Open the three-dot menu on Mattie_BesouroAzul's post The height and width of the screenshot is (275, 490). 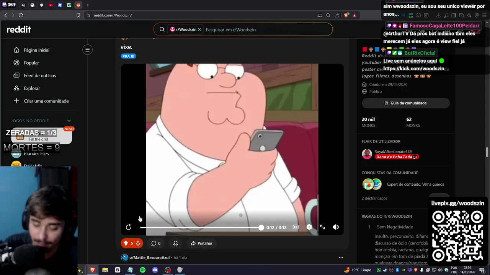[x=341, y=257]
